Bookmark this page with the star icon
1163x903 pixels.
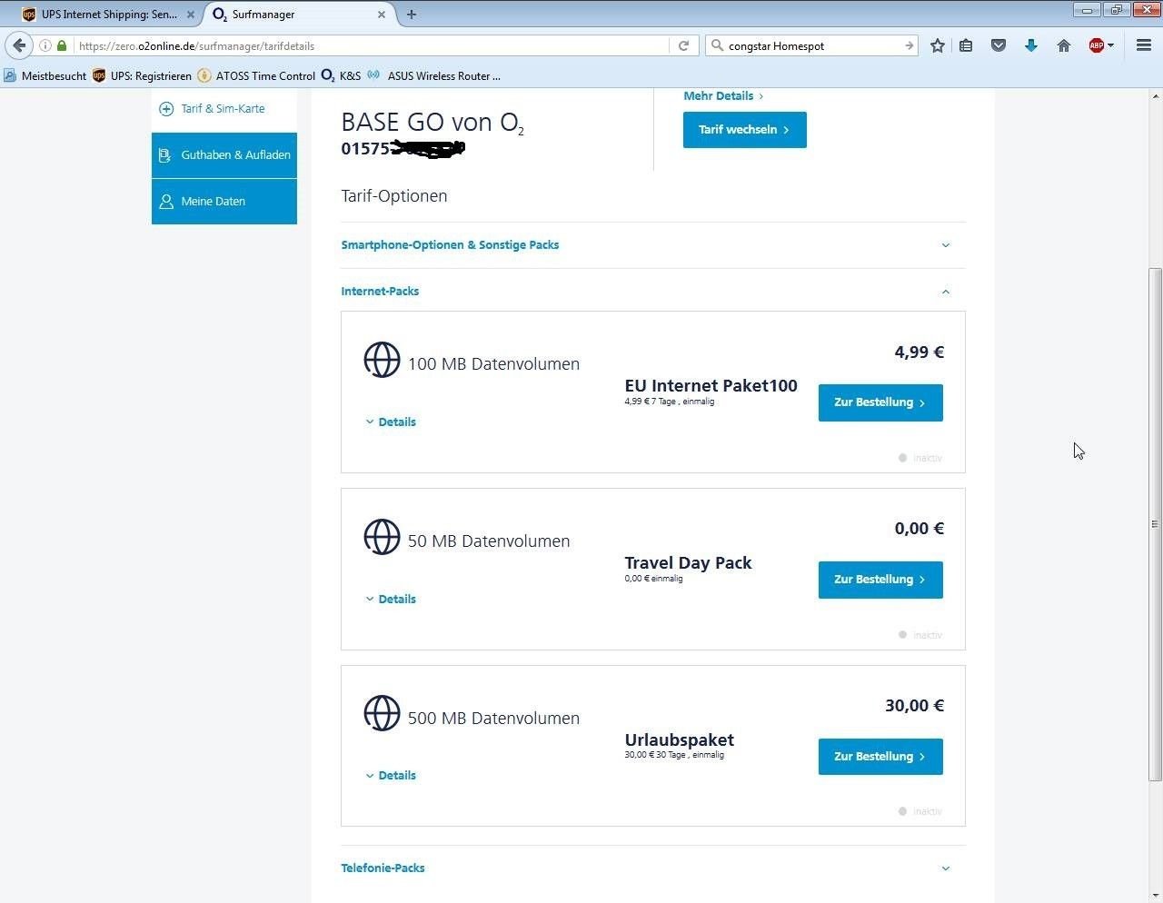(x=938, y=45)
